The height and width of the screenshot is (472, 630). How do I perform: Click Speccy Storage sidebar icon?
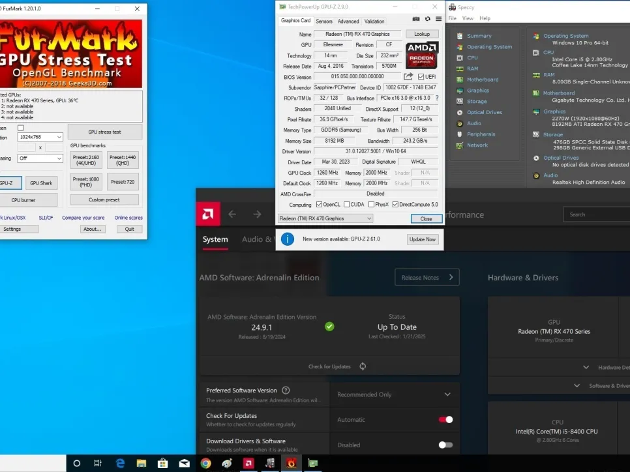[460, 101]
